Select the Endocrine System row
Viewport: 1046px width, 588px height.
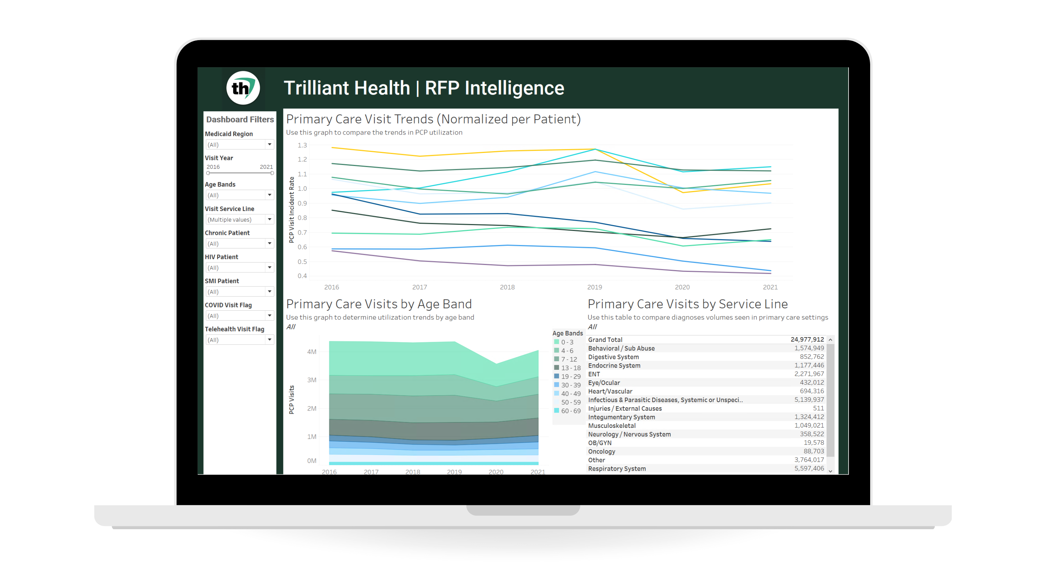tap(706, 365)
